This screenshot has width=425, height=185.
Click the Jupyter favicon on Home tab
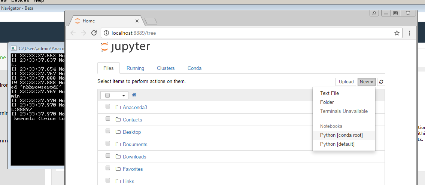coord(78,21)
